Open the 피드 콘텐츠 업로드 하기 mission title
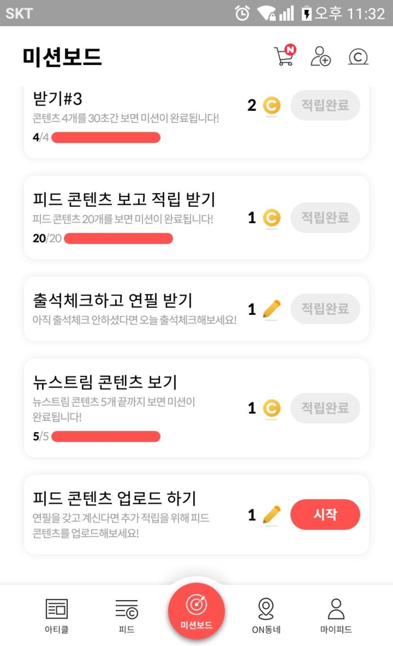The height and width of the screenshot is (646, 393). (x=115, y=498)
